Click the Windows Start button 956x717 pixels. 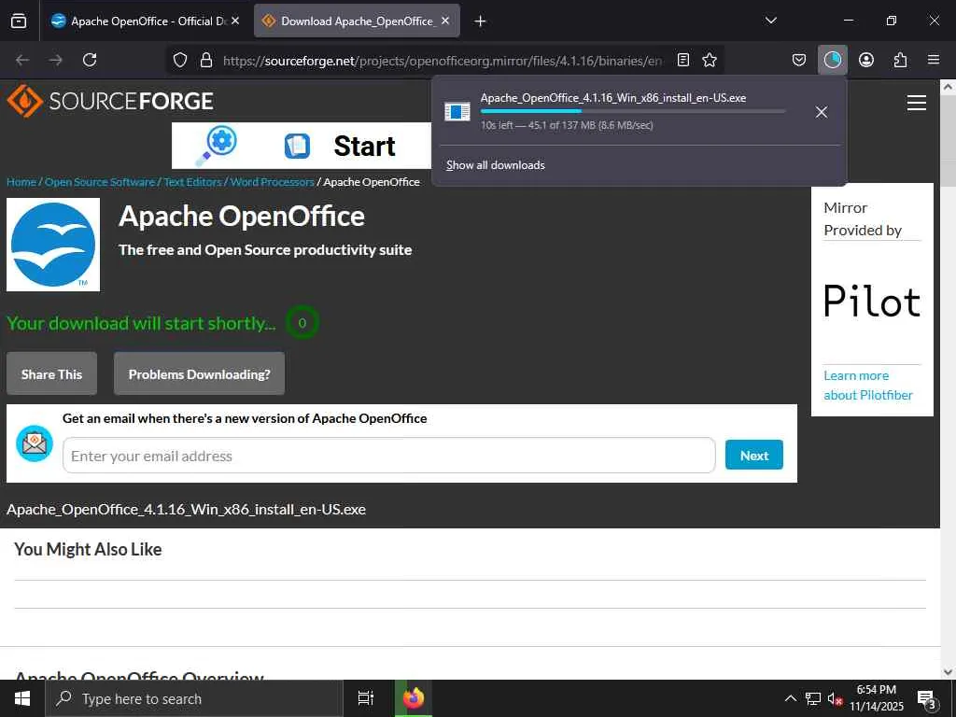pos(22,698)
